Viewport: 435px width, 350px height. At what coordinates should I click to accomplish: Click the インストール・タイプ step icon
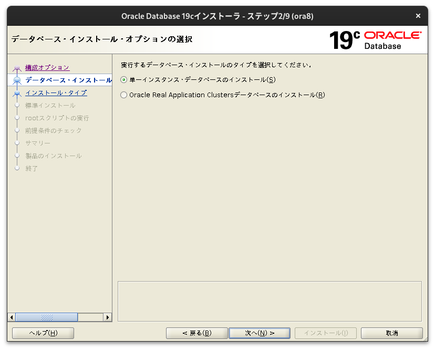[x=17, y=92]
